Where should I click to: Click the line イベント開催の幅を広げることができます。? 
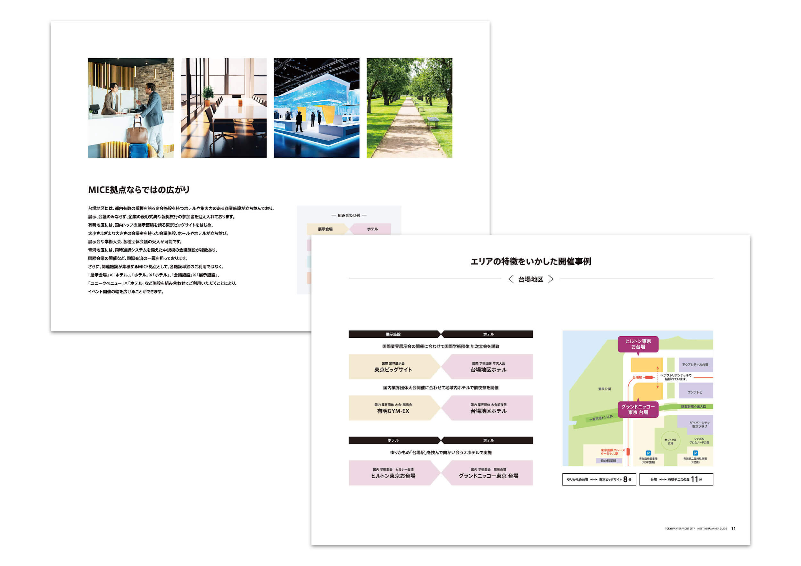pyautogui.click(x=126, y=291)
